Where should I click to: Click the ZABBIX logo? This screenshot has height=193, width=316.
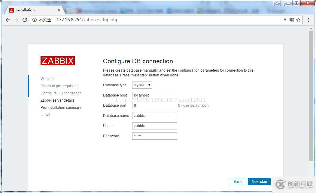(57, 61)
